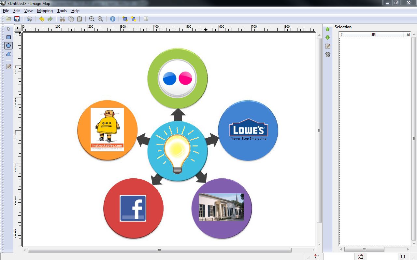Screen dimensions: 417x260
Task: Move selected area to front
Action: coord(125,19)
